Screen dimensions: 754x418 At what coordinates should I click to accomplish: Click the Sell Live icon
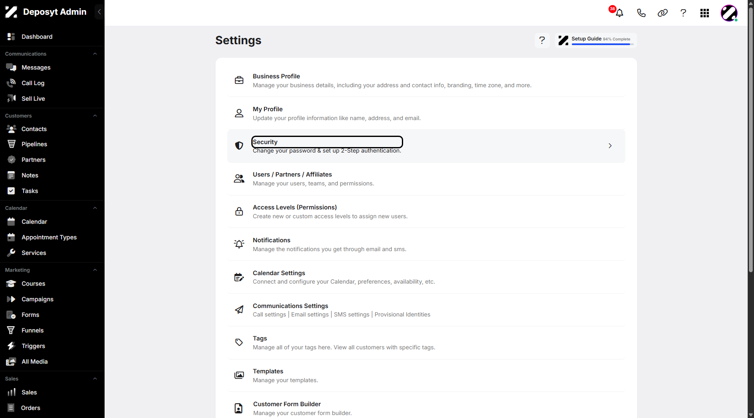[11, 99]
